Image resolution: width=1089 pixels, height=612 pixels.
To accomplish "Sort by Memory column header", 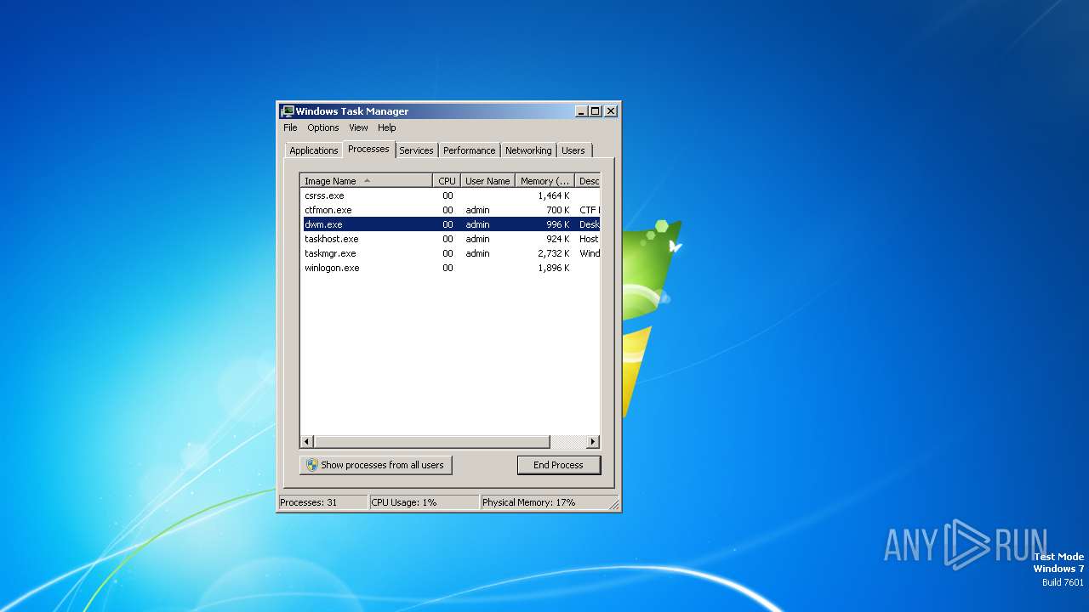I will pos(545,181).
